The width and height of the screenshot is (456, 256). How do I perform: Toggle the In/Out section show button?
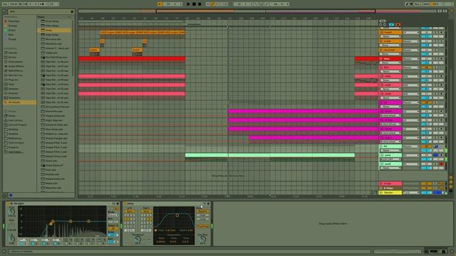[x=451, y=177]
